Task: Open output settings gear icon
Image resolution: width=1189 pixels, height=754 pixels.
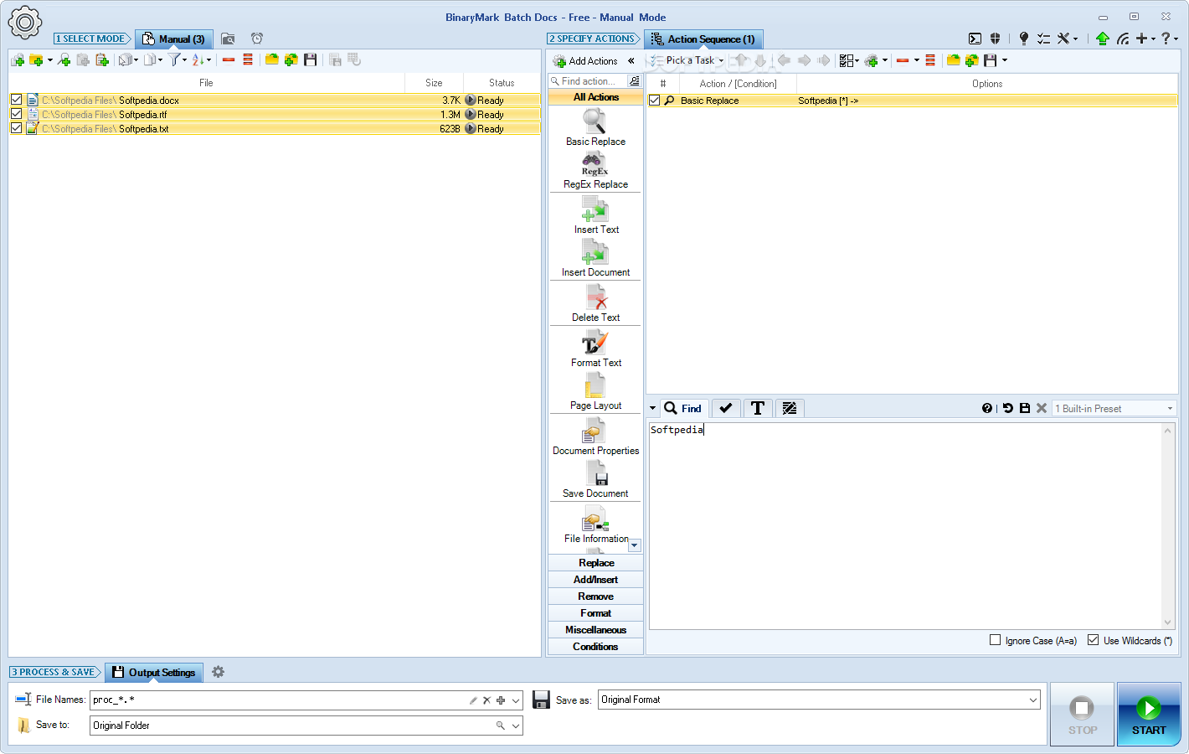Action: (x=218, y=672)
